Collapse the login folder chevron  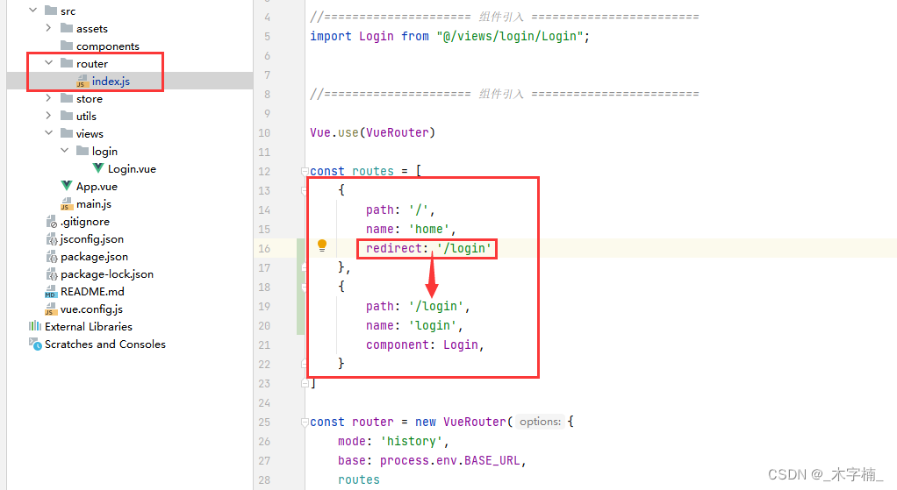[x=65, y=150]
